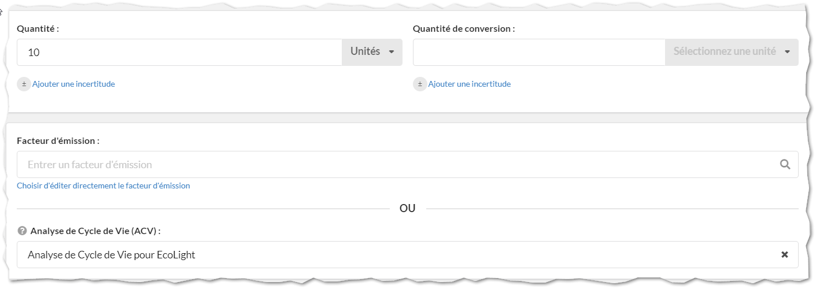
Task: Click the Quantité de conversion label
Action: tap(464, 28)
